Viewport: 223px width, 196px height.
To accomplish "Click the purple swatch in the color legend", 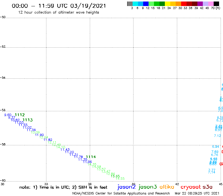I will click(200, 4).
